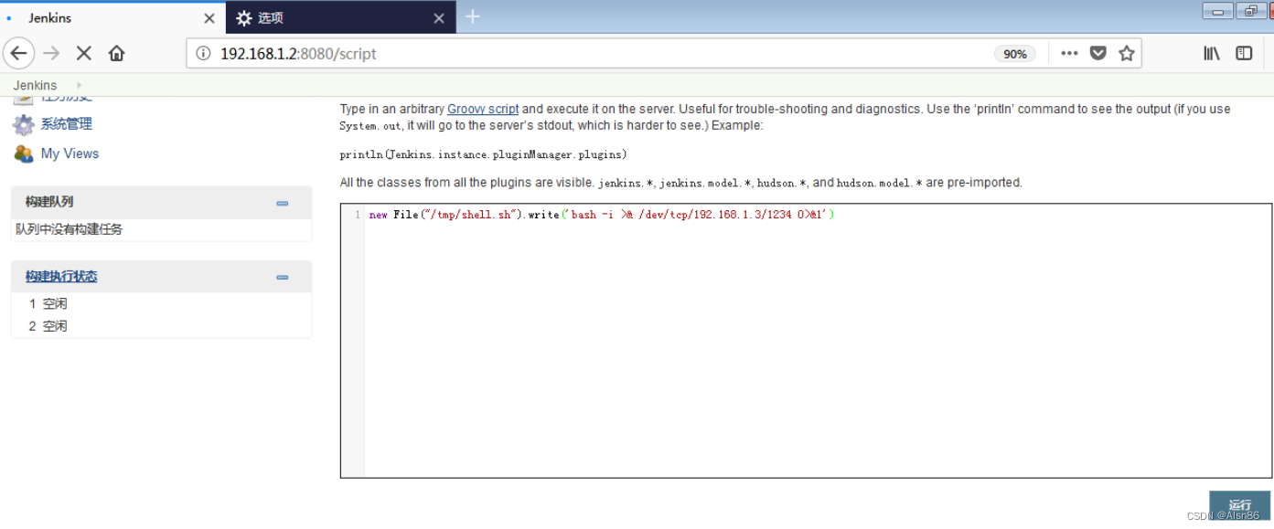1274x529 pixels.
Task: Open the browser home page icon
Action: 116,53
